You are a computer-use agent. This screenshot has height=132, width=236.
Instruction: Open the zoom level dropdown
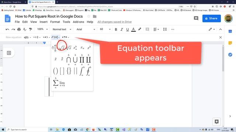42,29
